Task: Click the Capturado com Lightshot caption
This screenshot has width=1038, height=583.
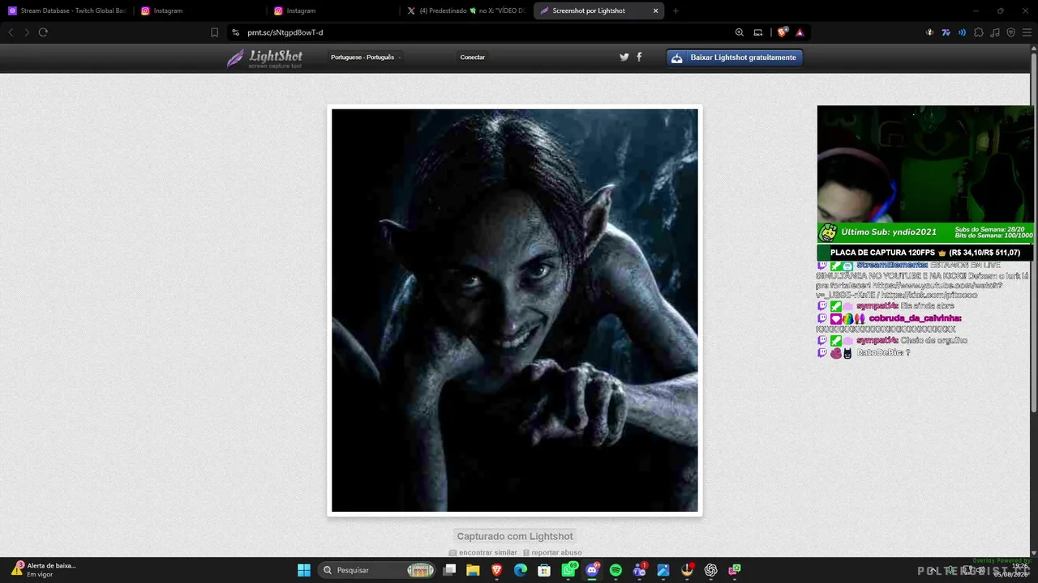Action: [515, 536]
